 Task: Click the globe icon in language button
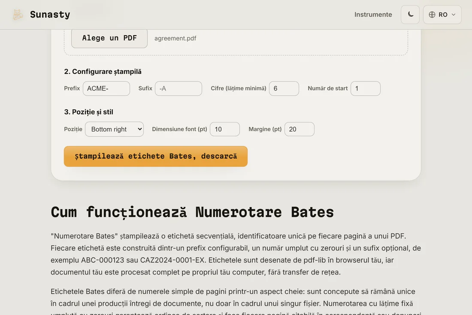pos(432,15)
